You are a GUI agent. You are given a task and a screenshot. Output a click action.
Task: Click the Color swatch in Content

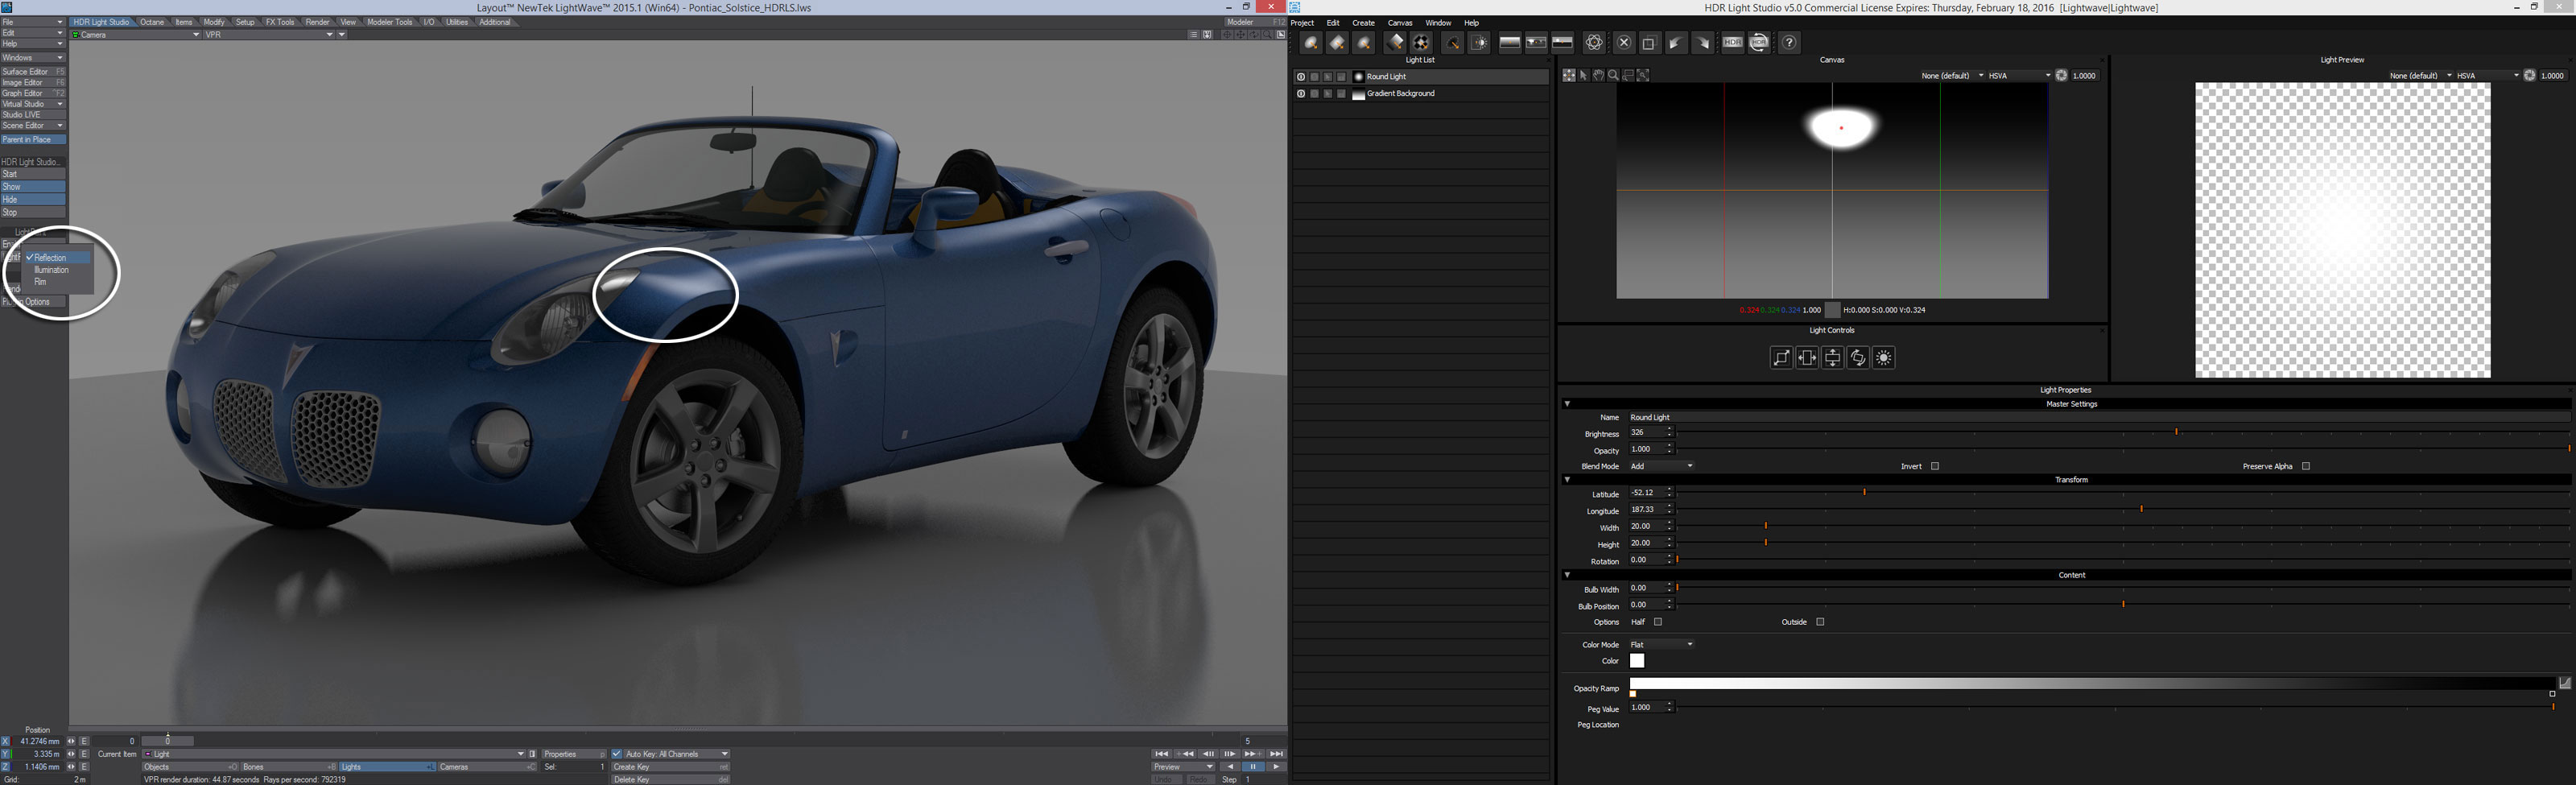click(x=1637, y=661)
